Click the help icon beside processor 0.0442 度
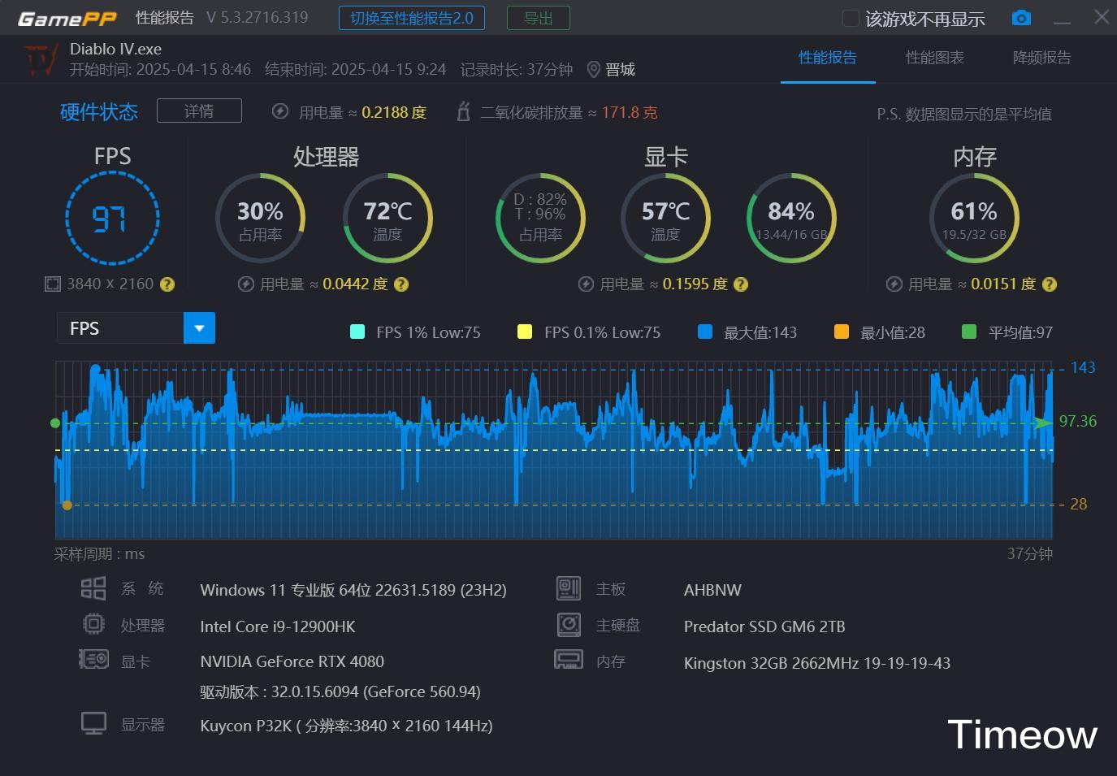 point(401,284)
